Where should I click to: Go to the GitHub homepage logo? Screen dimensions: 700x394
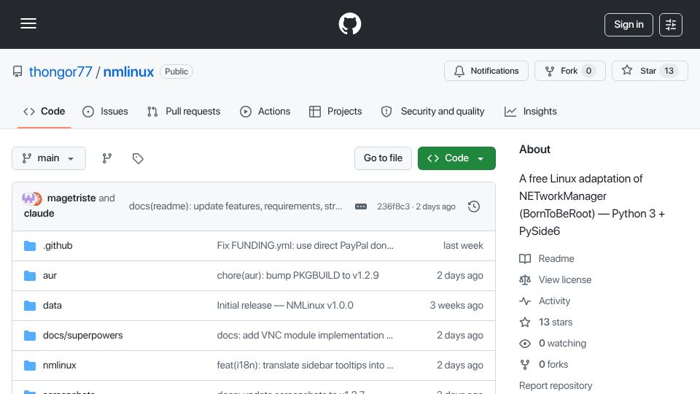pos(349,23)
